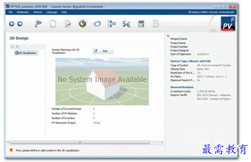Open the Databases menu

[23, 12]
